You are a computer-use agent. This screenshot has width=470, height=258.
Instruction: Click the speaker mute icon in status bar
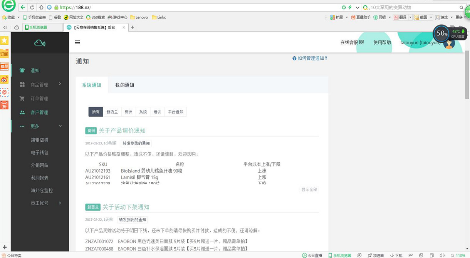pyautogui.click(x=442, y=255)
